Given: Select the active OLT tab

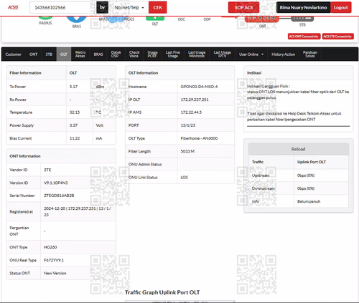Looking at the screenshot, I should click(64, 54).
